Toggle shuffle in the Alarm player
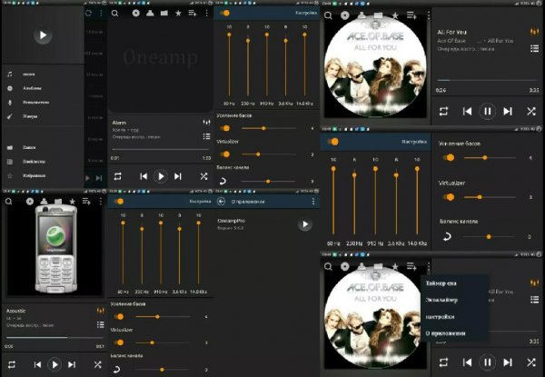Image resolution: width=545 pixels, height=377 pixels. pyautogui.click(x=203, y=176)
